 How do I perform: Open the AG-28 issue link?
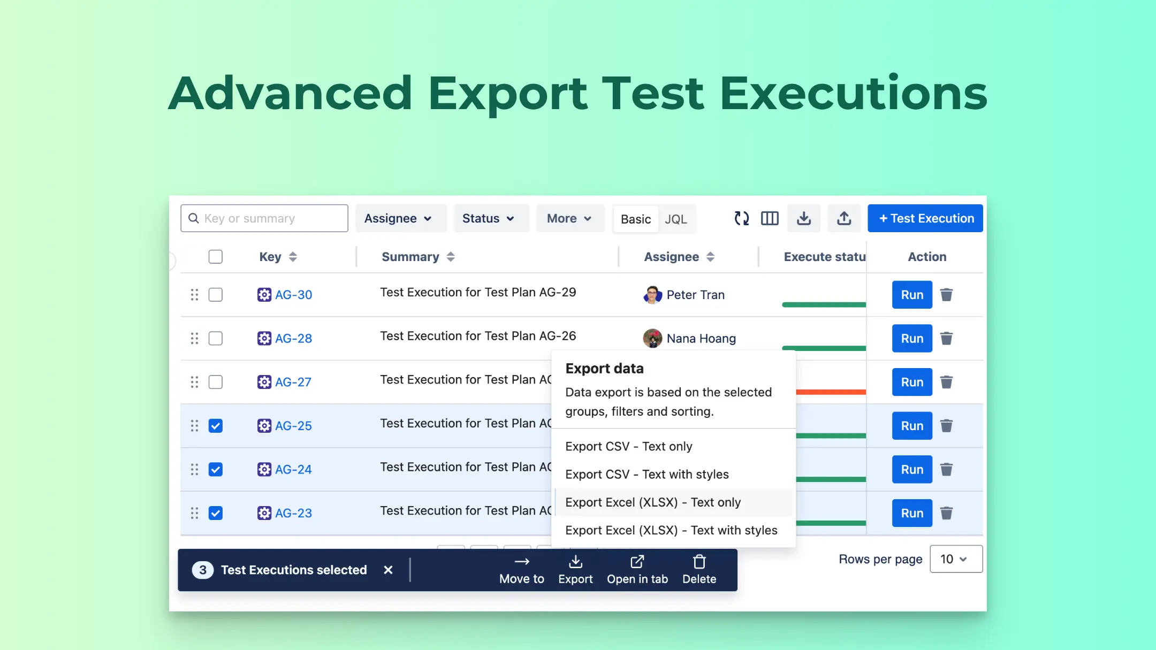click(x=293, y=338)
